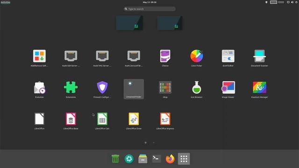299x168 pixels.
Task: Open dconf Editor
Action: (x=228, y=58)
